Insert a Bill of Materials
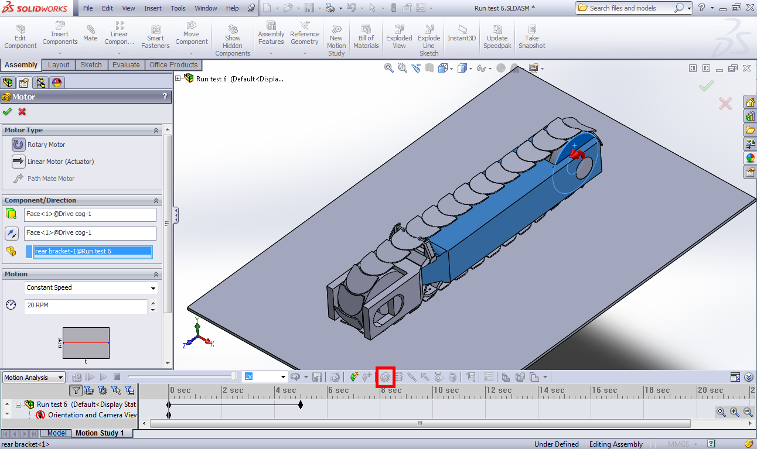This screenshot has height=449, width=757. pyautogui.click(x=366, y=37)
